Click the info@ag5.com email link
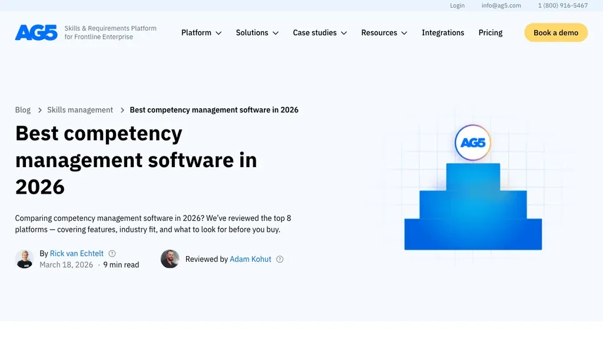Image resolution: width=603 pixels, height=339 pixels. point(501,5)
